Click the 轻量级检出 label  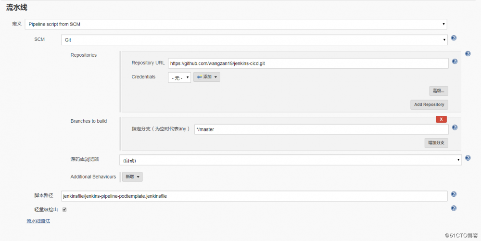click(46, 210)
